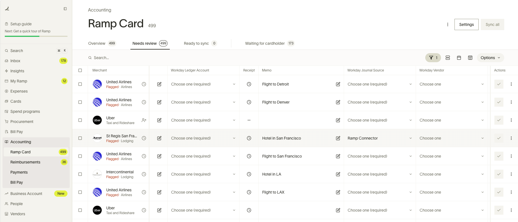Open more actions for Flight to LAX row

point(511,192)
